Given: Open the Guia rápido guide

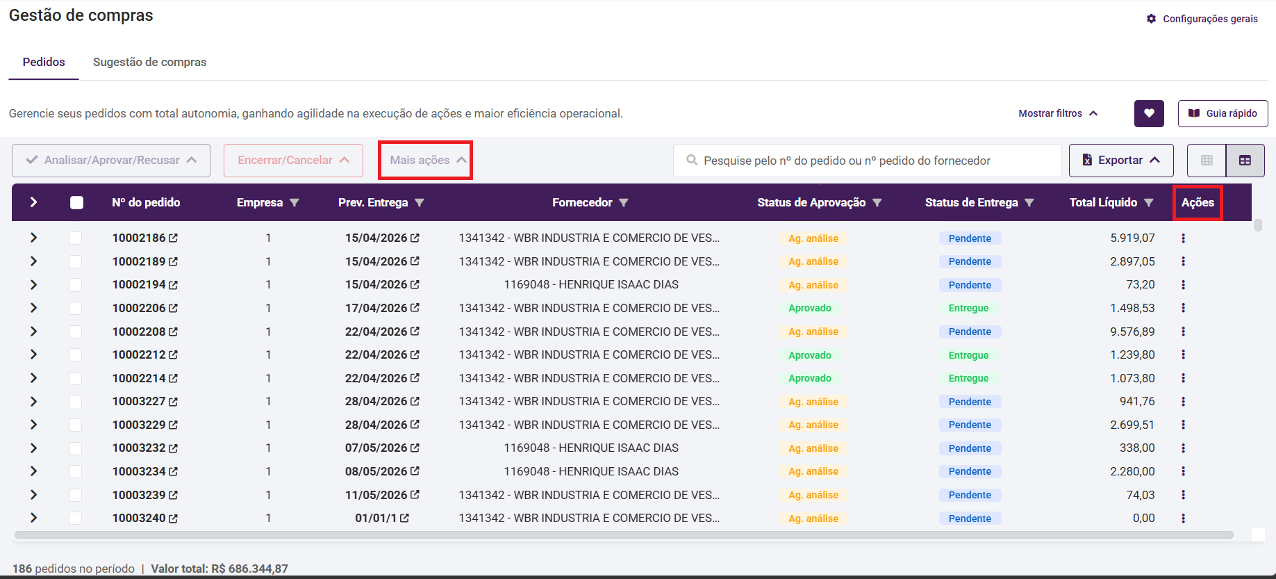Looking at the screenshot, I should coord(1223,113).
